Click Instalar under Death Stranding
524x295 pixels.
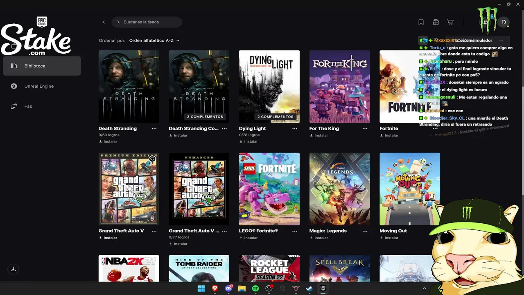tap(108, 141)
